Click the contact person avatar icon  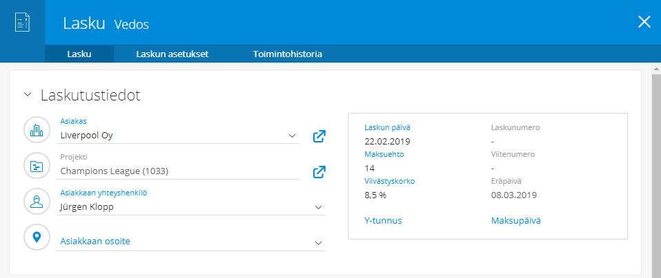(x=37, y=202)
